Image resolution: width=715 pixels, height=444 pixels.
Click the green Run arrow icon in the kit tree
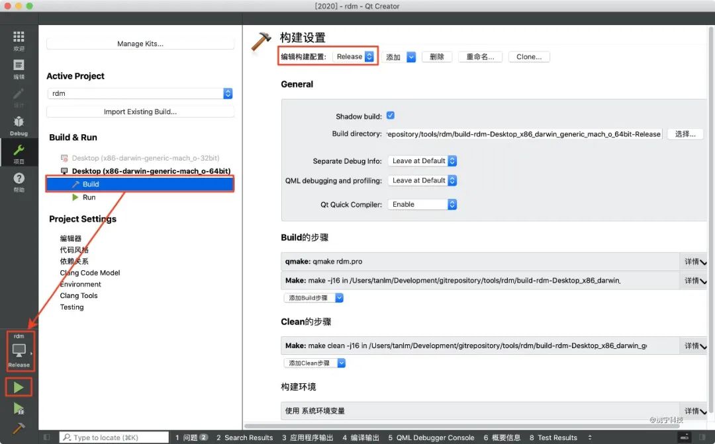coord(75,197)
